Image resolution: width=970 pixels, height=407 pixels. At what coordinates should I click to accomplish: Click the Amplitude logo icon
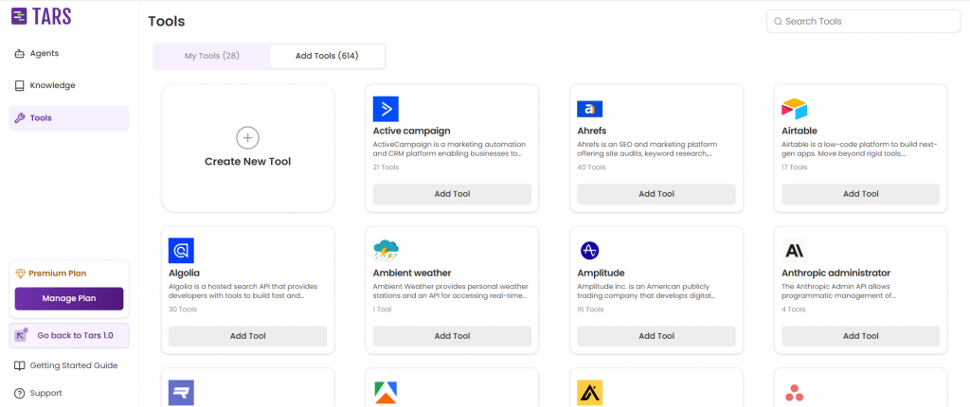(x=589, y=251)
